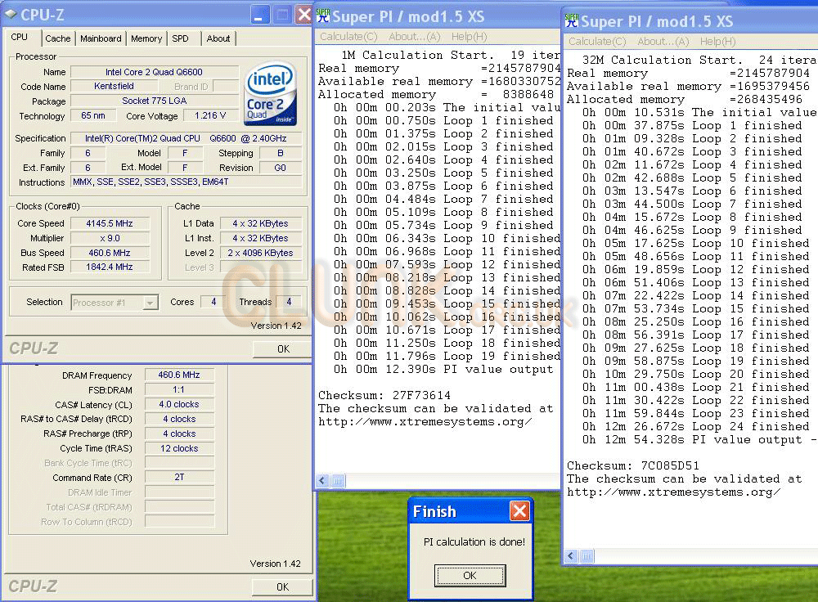Image resolution: width=818 pixels, height=602 pixels.
Task: Click '12.390s PI value output' line
Action: 443,370
